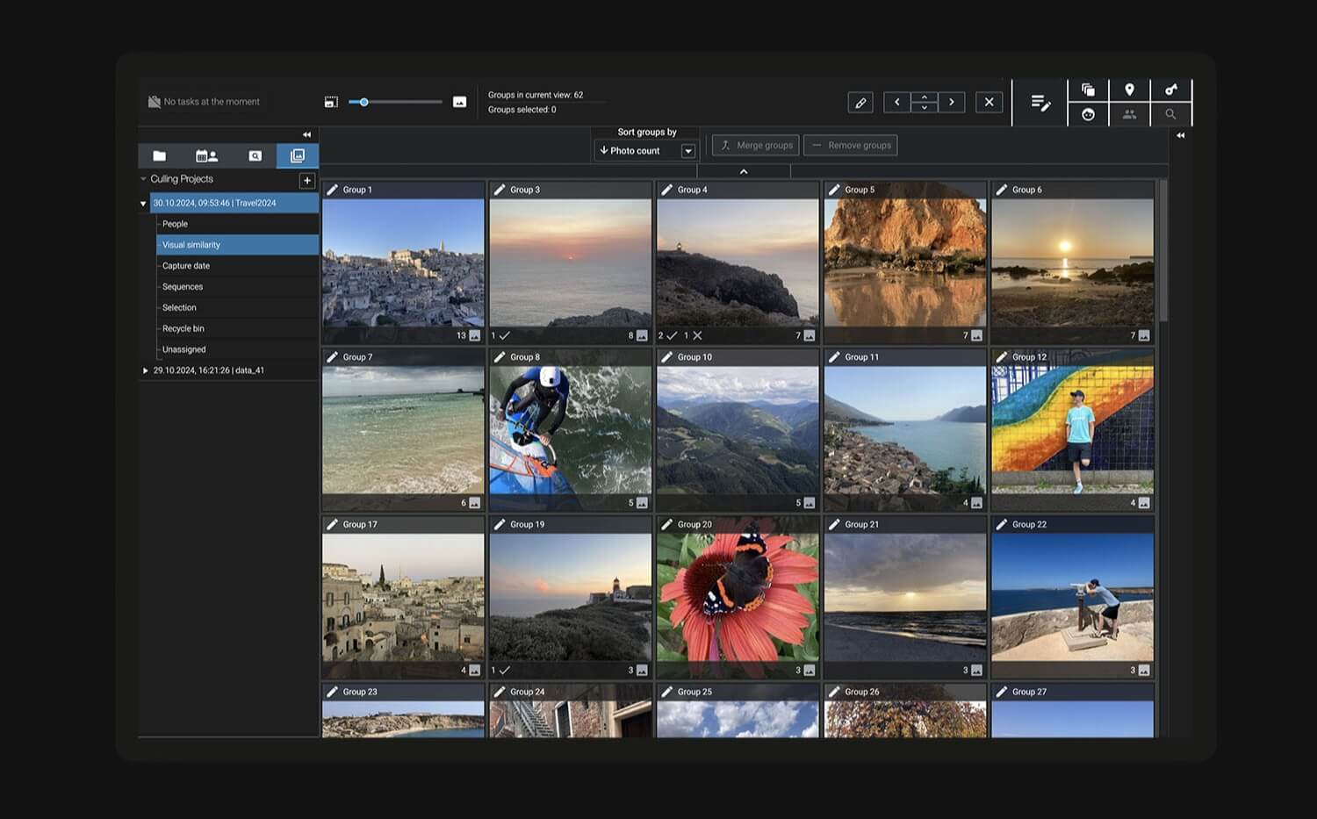Select Group 20 butterfly thumbnail
The width and height of the screenshot is (1317, 819).
[738, 597]
